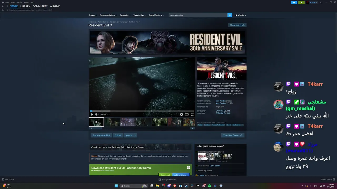The width and height of the screenshot is (337, 189).
Task: Open the View menu
Action: tap(13, 2)
